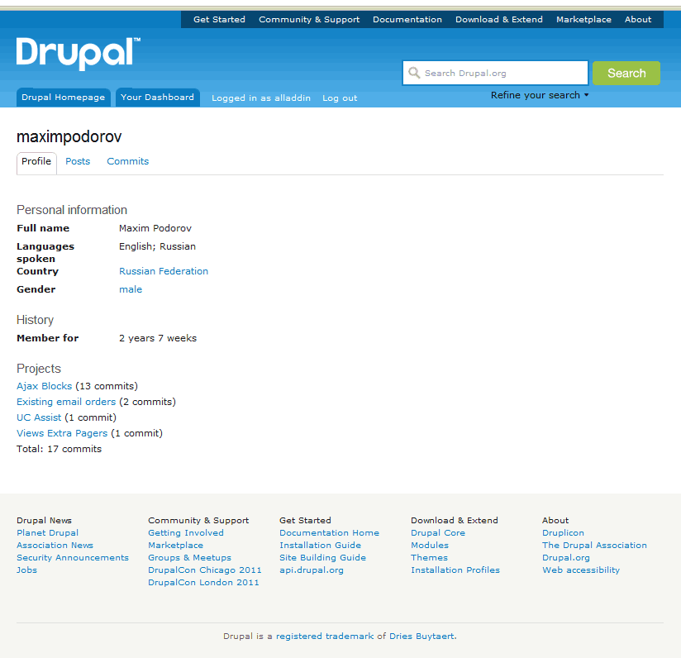Open Security Announcements footer link

tap(73, 558)
